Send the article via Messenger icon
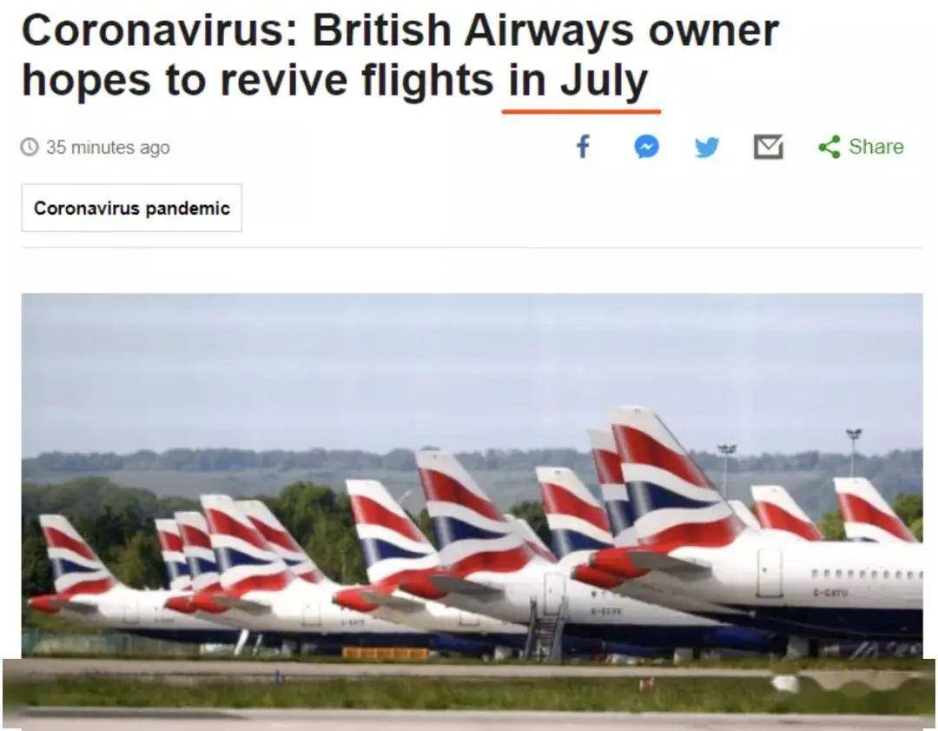This screenshot has height=731, width=938. pos(647,147)
